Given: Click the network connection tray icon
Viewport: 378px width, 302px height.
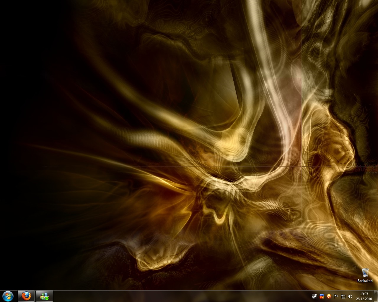Looking at the screenshot, I should (x=343, y=296).
